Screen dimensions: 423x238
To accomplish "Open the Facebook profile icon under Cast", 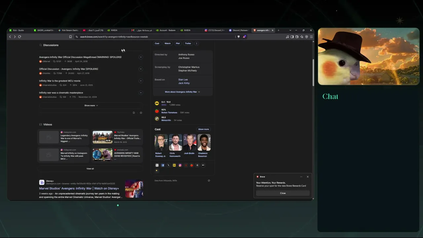I will (163, 165).
